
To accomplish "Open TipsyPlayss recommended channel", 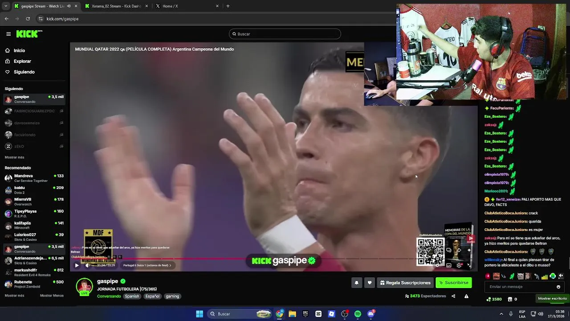I will point(34,214).
